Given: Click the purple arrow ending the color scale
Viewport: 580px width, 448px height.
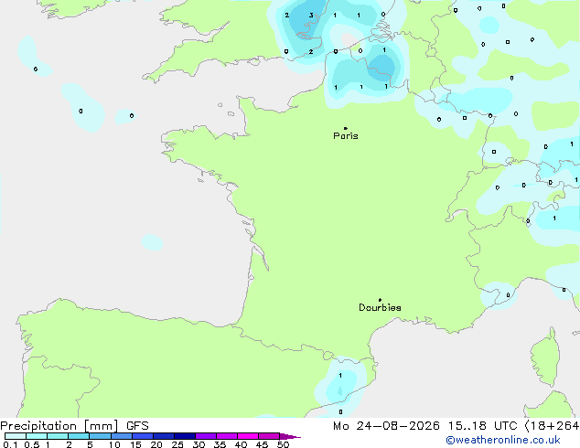Looking at the screenshot, I should tap(290, 436).
